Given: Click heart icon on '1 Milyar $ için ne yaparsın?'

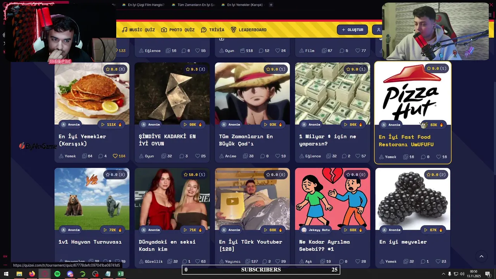Looking at the screenshot, I should [x=358, y=156].
